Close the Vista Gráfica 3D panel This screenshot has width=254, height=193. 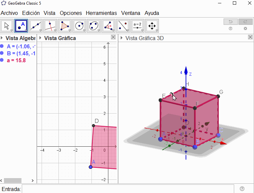pyautogui.click(x=250, y=37)
